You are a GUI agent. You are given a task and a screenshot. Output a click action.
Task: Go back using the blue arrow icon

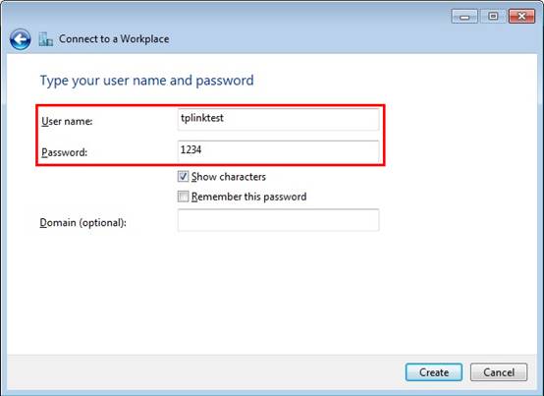click(x=20, y=39)
